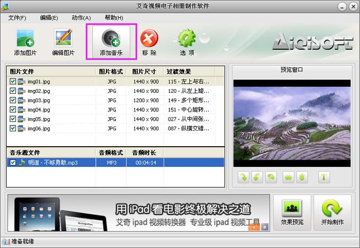The image size is (360, 248).
Task: Click the 开始制作 start making button
Action: (x=332, y=212)
